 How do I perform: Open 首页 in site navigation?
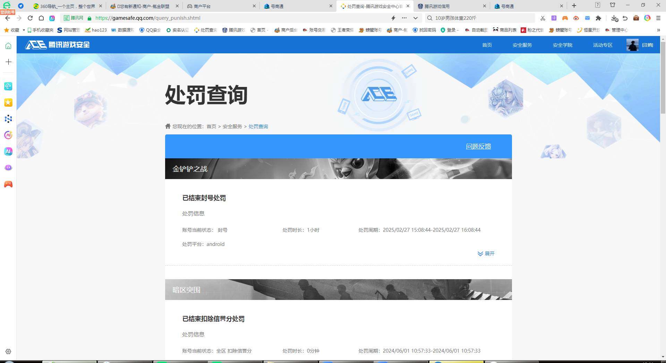(487, 45)
